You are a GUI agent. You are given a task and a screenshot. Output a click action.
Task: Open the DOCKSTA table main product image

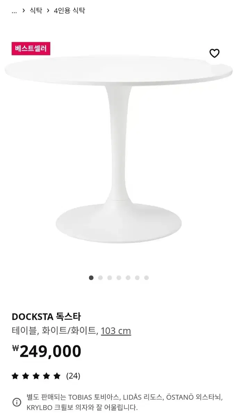tap(119, 148)
